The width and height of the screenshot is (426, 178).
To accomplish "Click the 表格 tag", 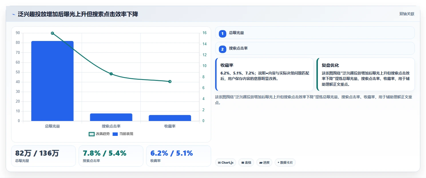I will click(x=246, y=163).
